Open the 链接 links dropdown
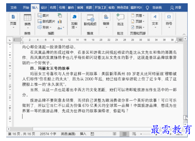 pyautogui.click(x=106, y=21)
